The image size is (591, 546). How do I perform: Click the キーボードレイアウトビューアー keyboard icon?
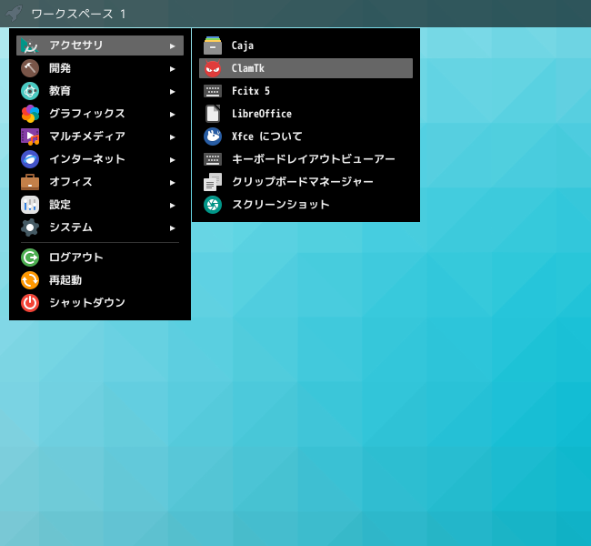click(213, 159)
